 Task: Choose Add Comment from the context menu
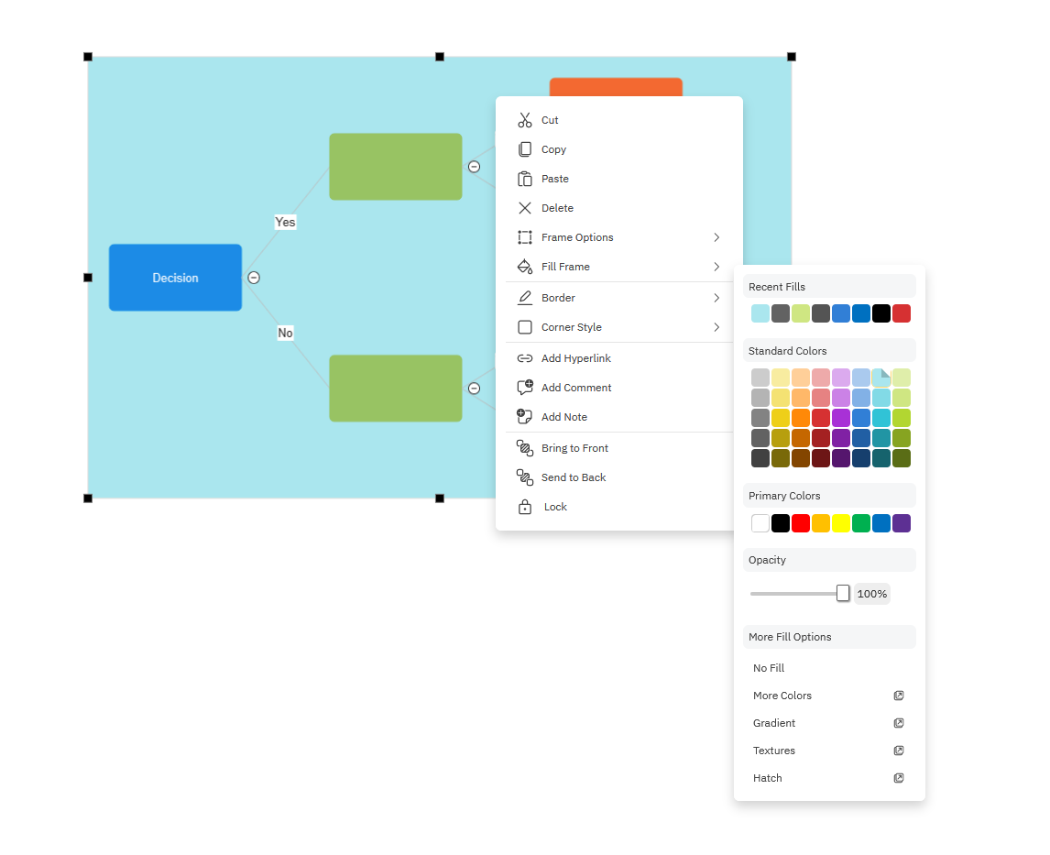click(x=576, y=388)
